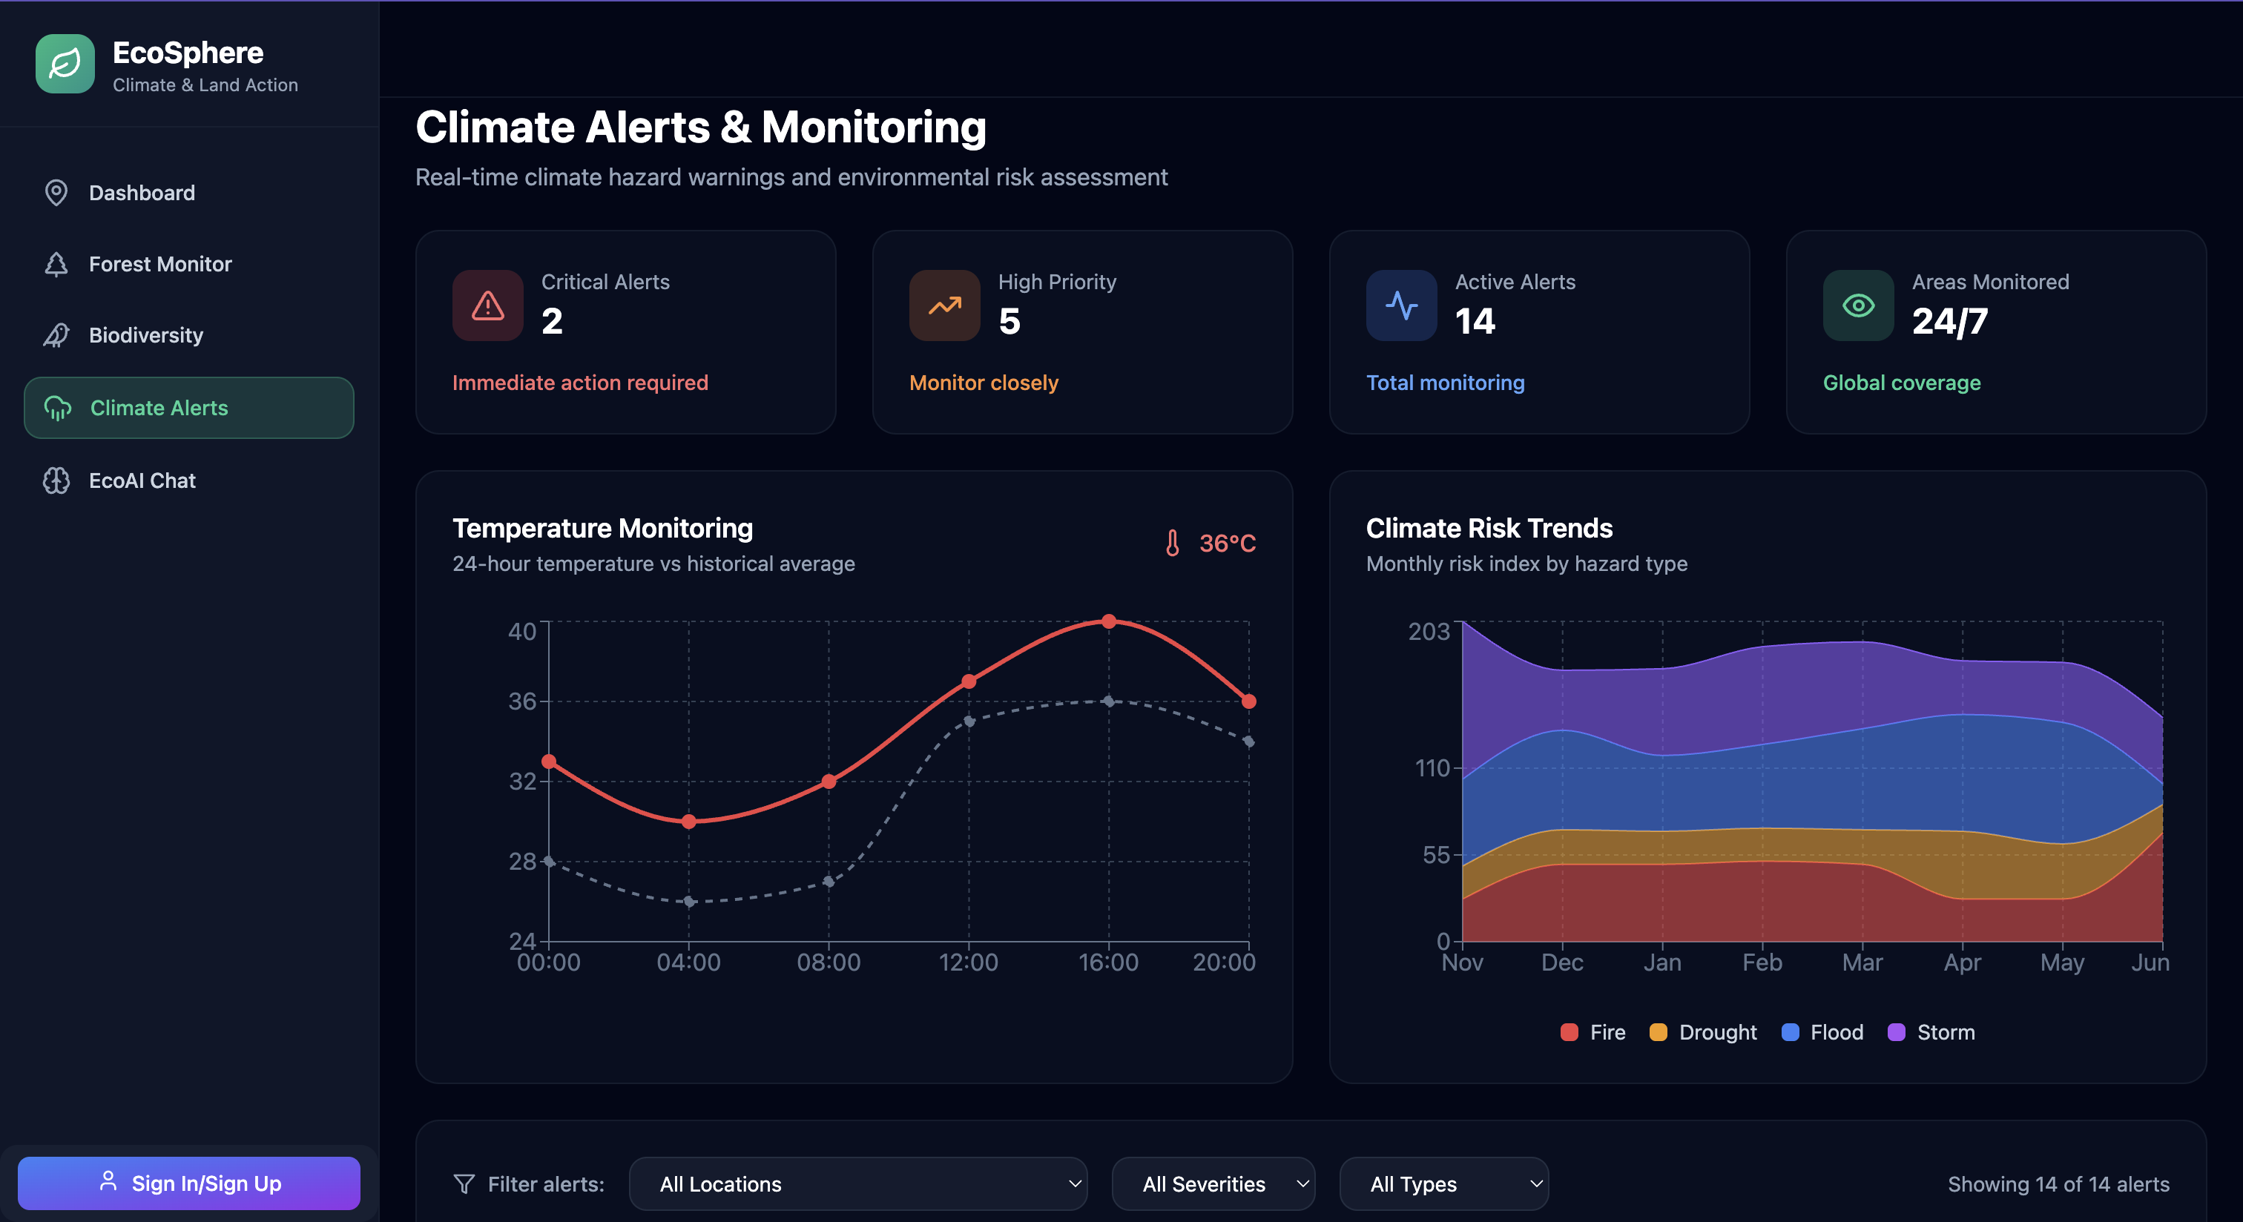Click the blue Flood legend color swatch
The height and width of the screenshot is (1222, 2243).
click(x=1791, y=1032)
